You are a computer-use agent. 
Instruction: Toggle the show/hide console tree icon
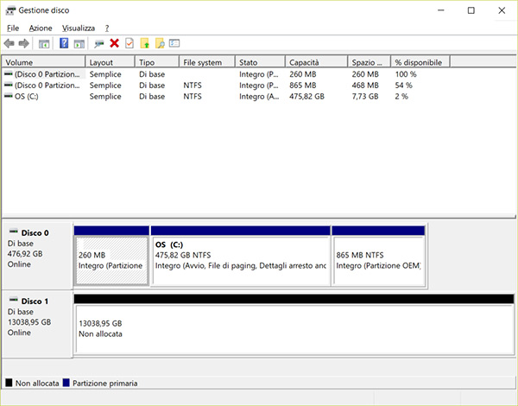coord(44,44)
